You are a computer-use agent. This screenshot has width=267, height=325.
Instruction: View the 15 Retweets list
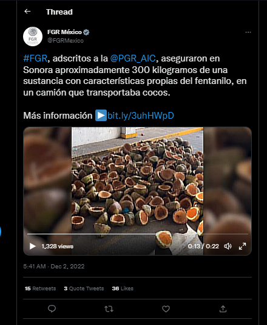[40, 288]
